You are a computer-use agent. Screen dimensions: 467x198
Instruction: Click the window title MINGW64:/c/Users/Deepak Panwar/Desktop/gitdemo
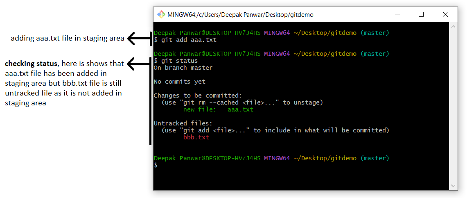(x=240, y=15)
